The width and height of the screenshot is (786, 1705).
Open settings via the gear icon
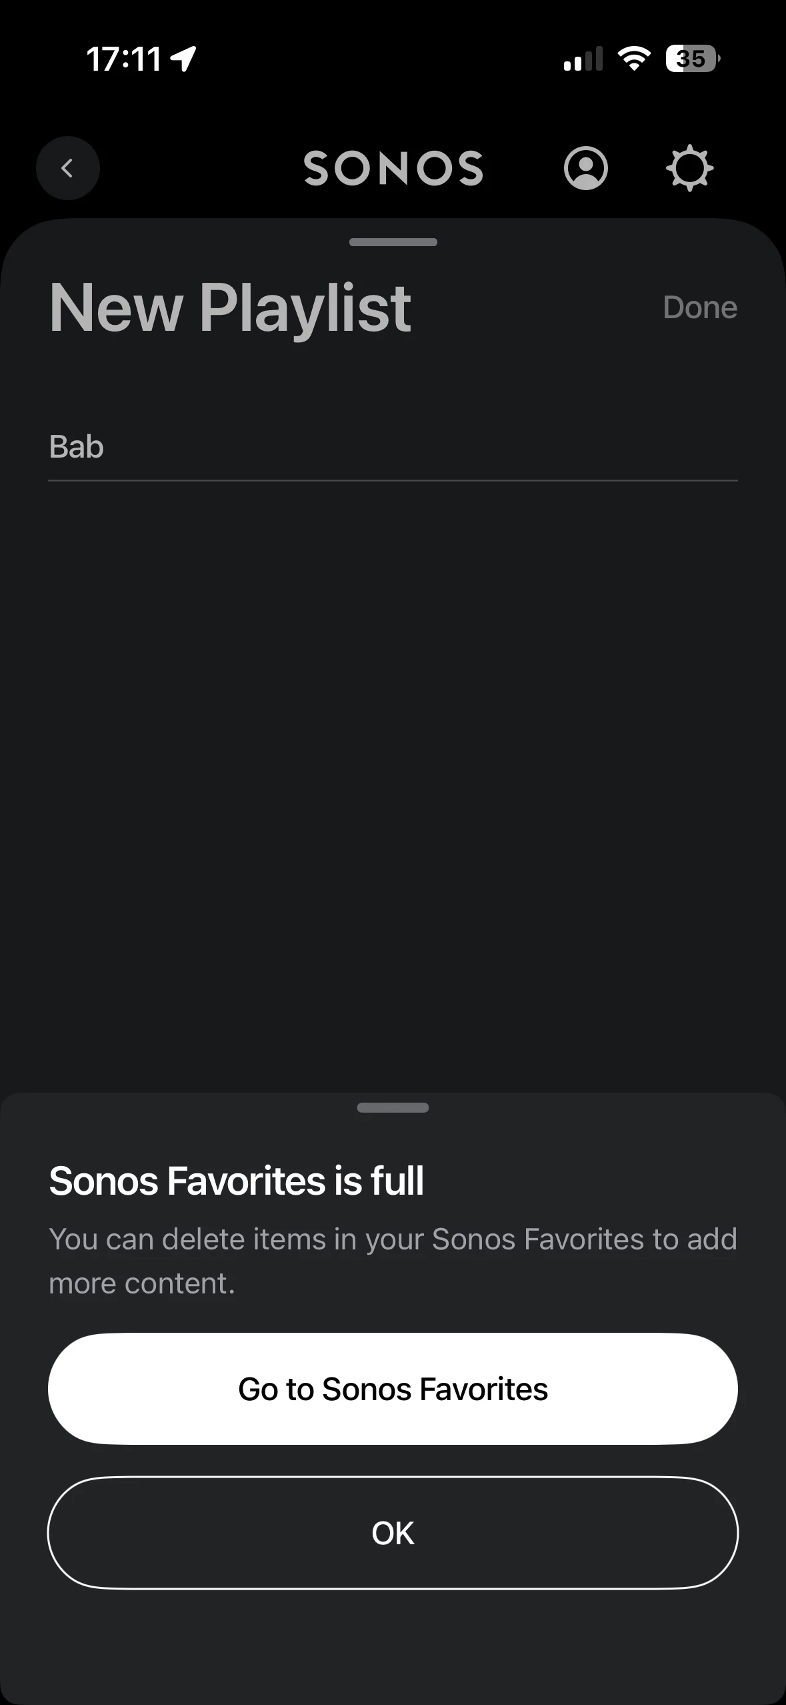point(689,168)
